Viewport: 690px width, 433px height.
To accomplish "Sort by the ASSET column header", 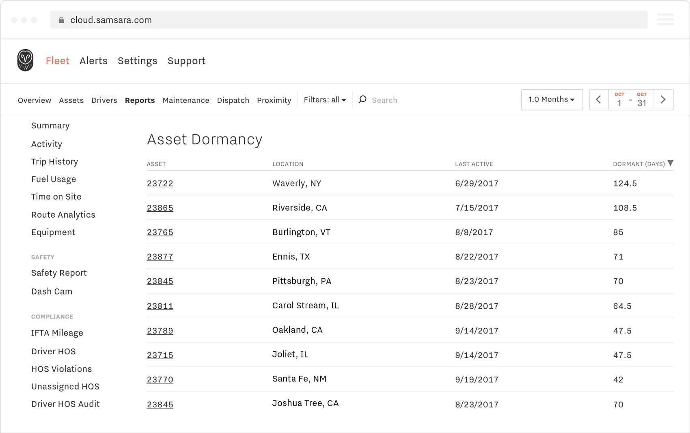I will 156,164.
